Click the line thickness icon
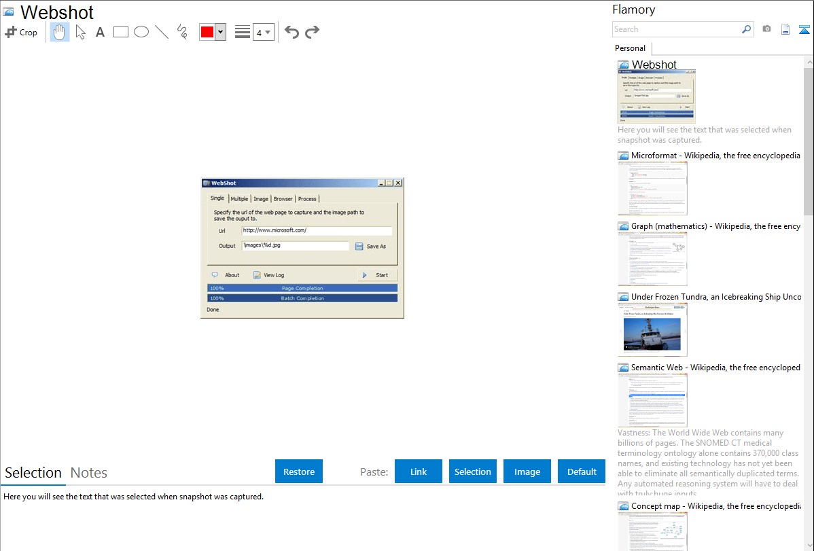This screenshot has width=814, height=551. tap(243, 32)
